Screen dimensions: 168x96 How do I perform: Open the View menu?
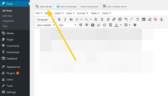[70, 13]
